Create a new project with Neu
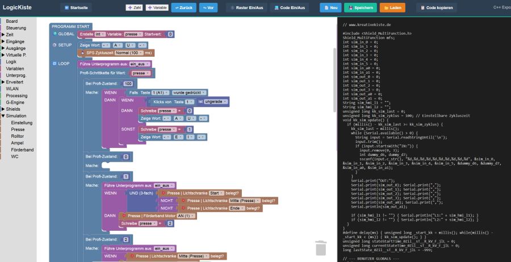 point(330,7)
